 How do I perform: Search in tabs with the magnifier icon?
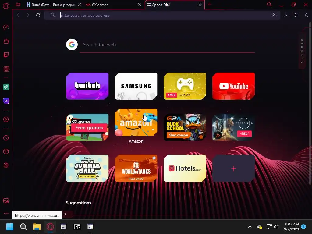pos(269,4)
